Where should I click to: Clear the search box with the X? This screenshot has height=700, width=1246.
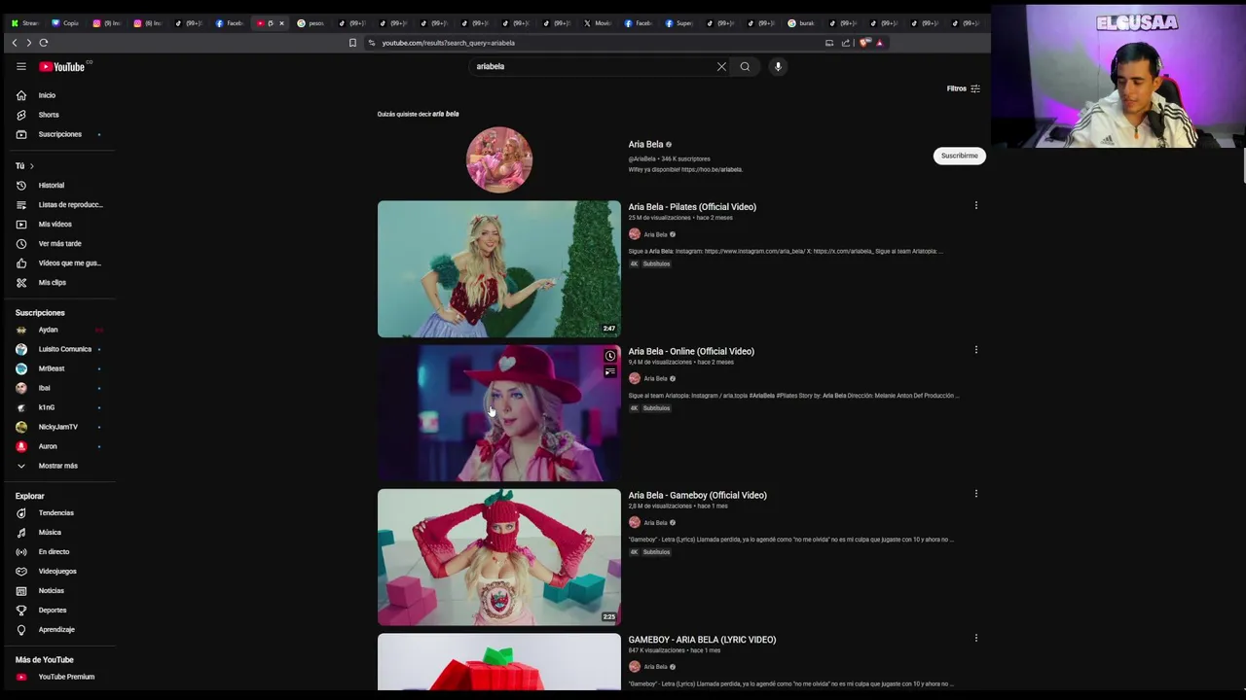(x=721, y=67)
